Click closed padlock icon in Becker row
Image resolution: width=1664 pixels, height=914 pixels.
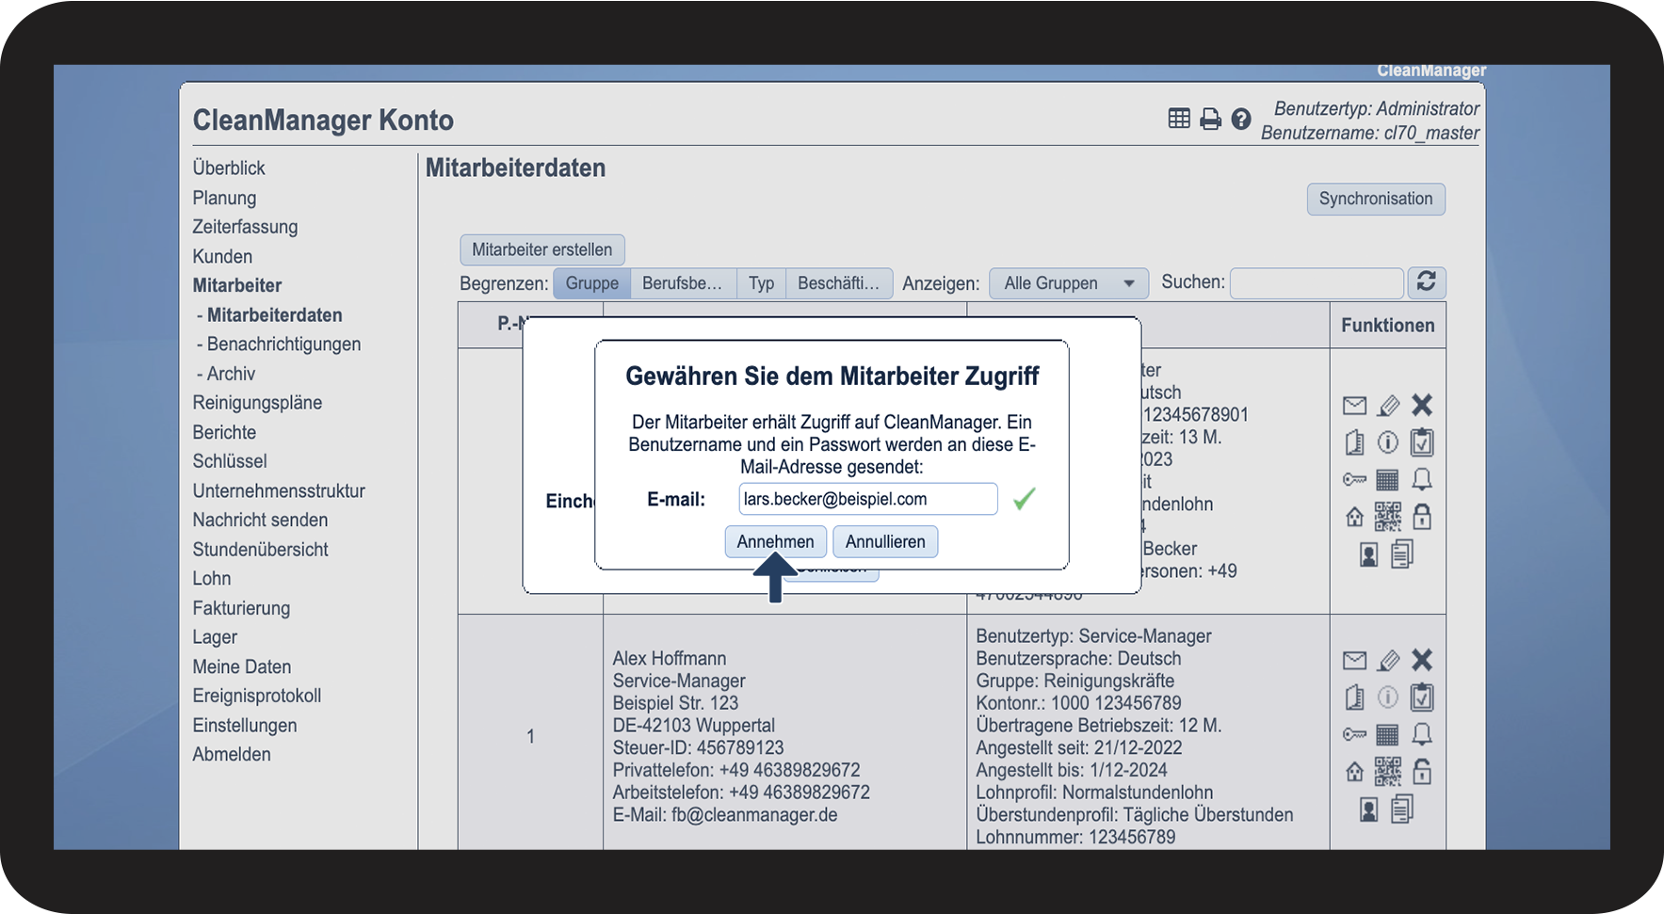1422,517
